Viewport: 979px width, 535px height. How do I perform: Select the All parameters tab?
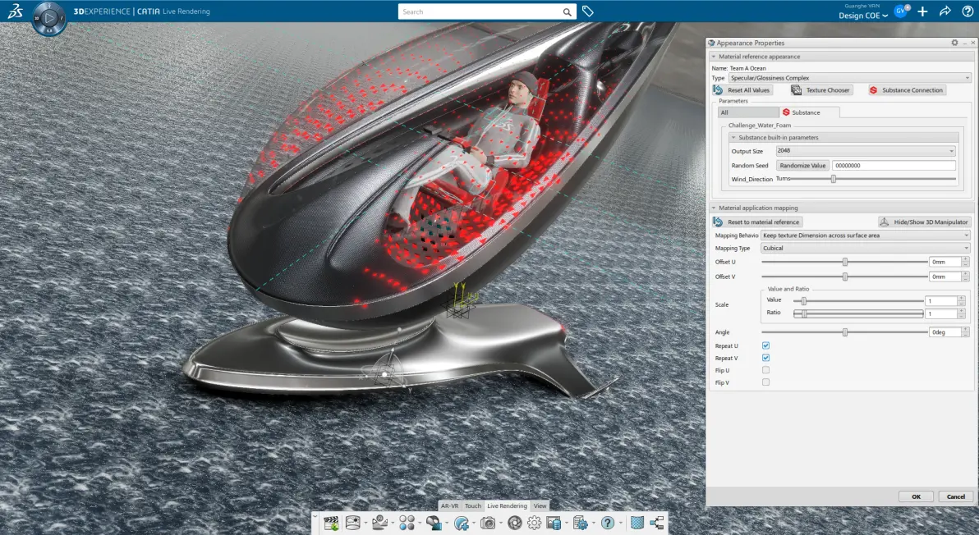748,113
